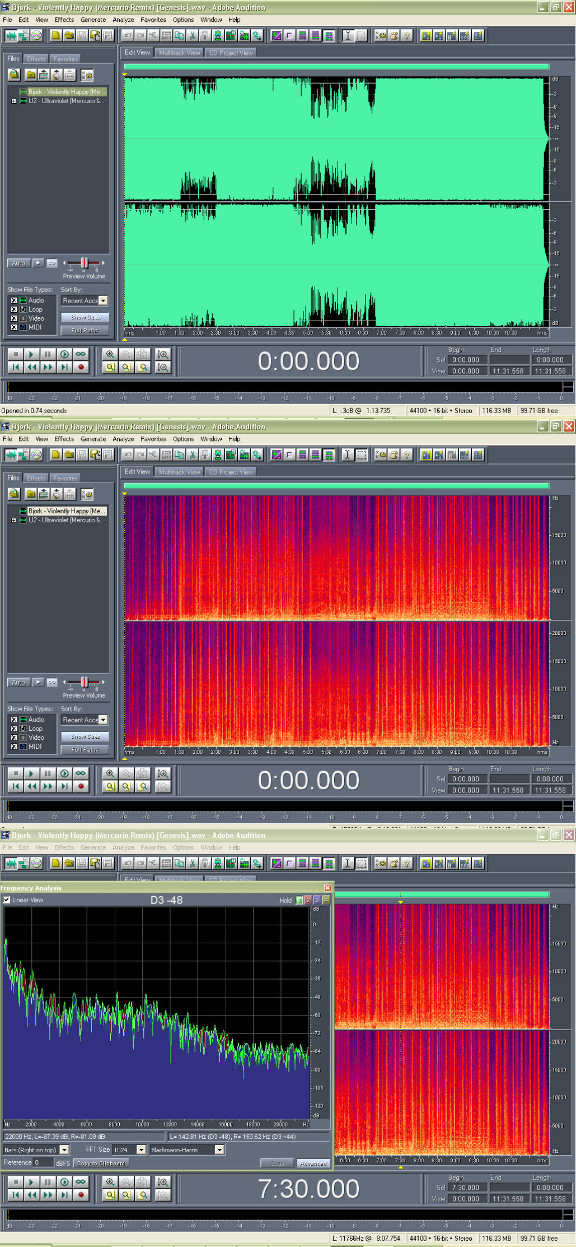Toggle spectral view icon in middle window toolbar

tap(277, 455)
